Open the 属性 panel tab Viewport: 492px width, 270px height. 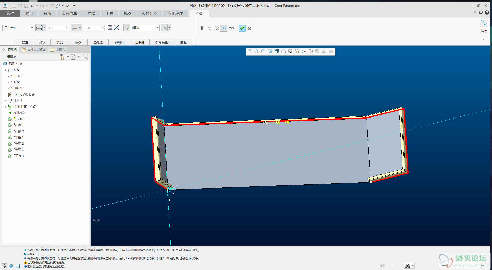183,42
